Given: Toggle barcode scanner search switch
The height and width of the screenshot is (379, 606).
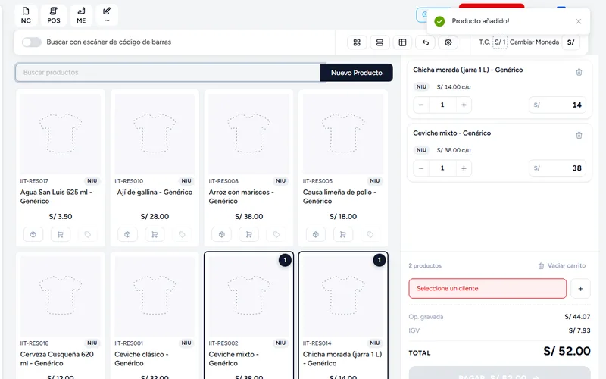Looking at the screenshot, I should click(32, 42).
